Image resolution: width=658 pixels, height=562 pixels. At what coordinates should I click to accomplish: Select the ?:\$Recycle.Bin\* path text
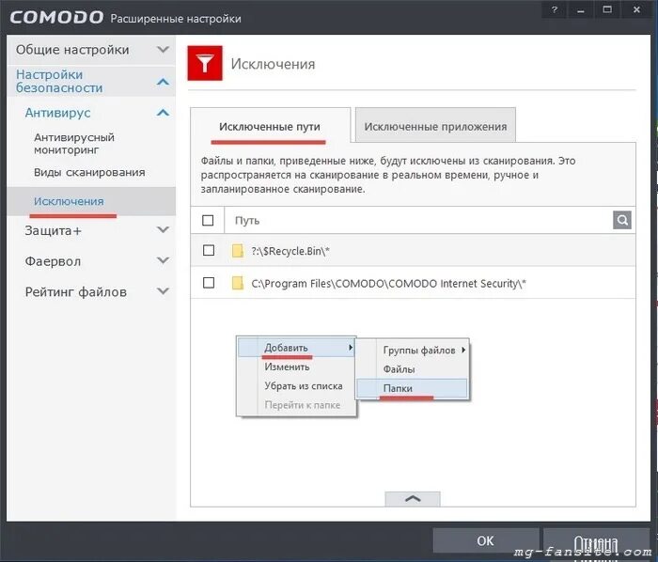point(290,251)
